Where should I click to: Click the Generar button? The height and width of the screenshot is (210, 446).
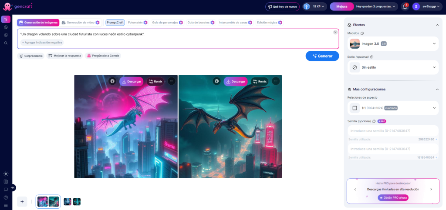point(322,56)
